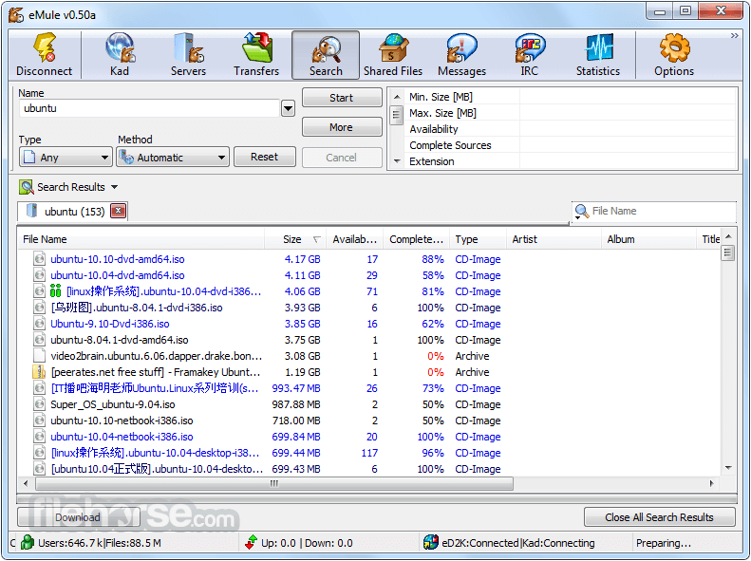Edit the Min. Size [MB] value

click(x=628, y=97)
